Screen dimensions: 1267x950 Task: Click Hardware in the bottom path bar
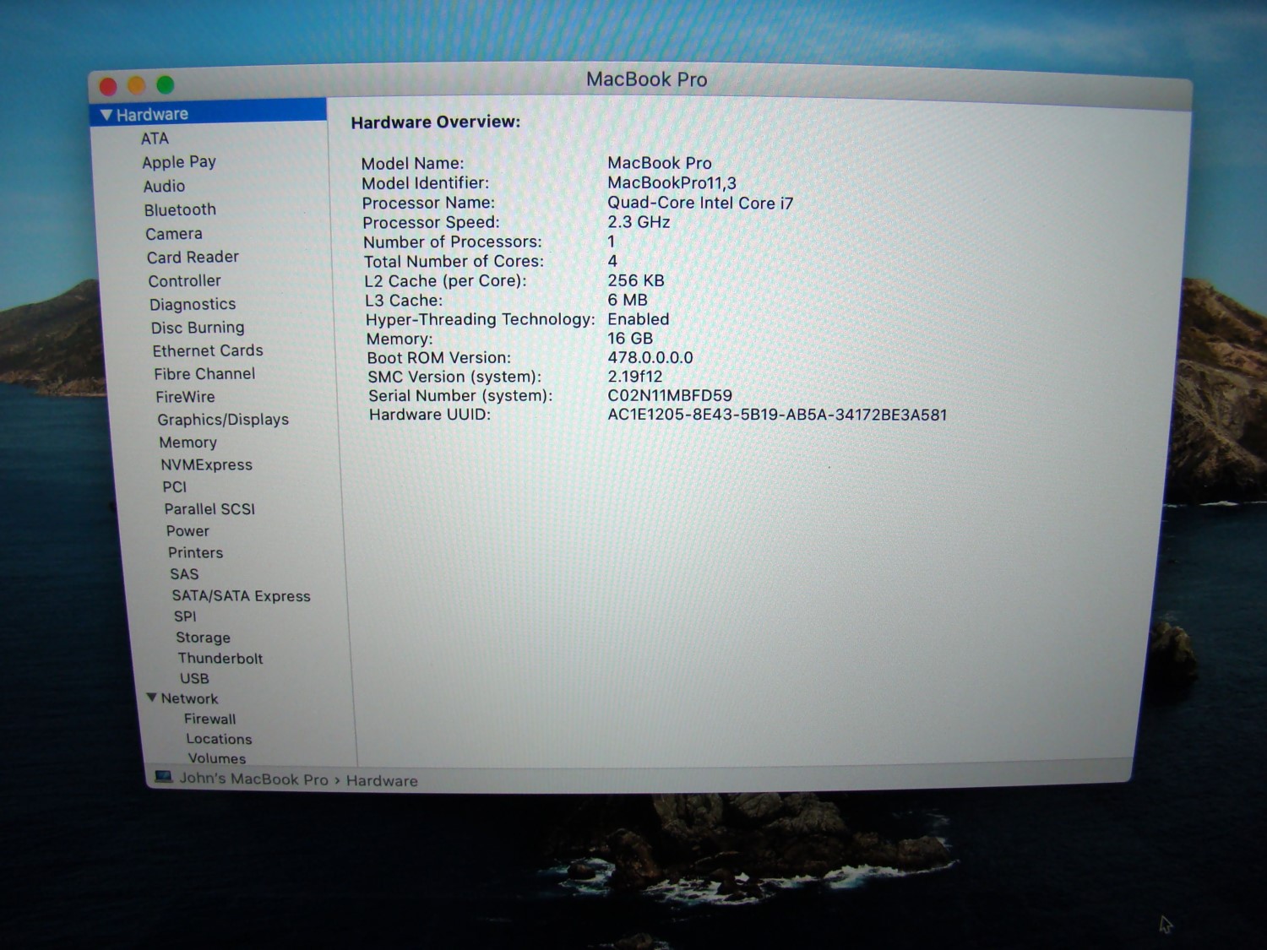pyautogui.click(x=382, y=781)
